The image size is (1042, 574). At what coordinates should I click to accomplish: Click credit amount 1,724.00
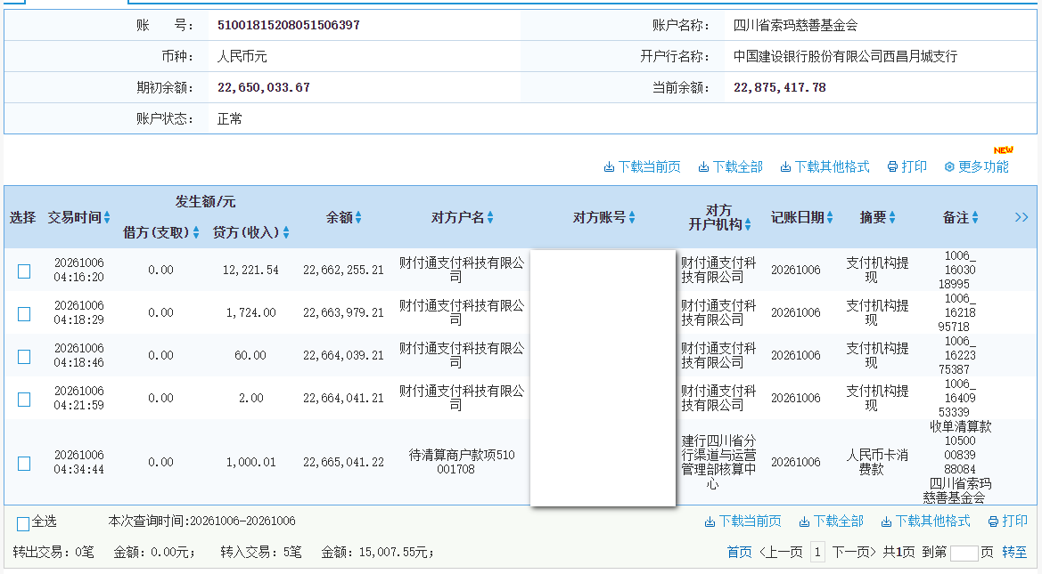[x=250, y=312]
